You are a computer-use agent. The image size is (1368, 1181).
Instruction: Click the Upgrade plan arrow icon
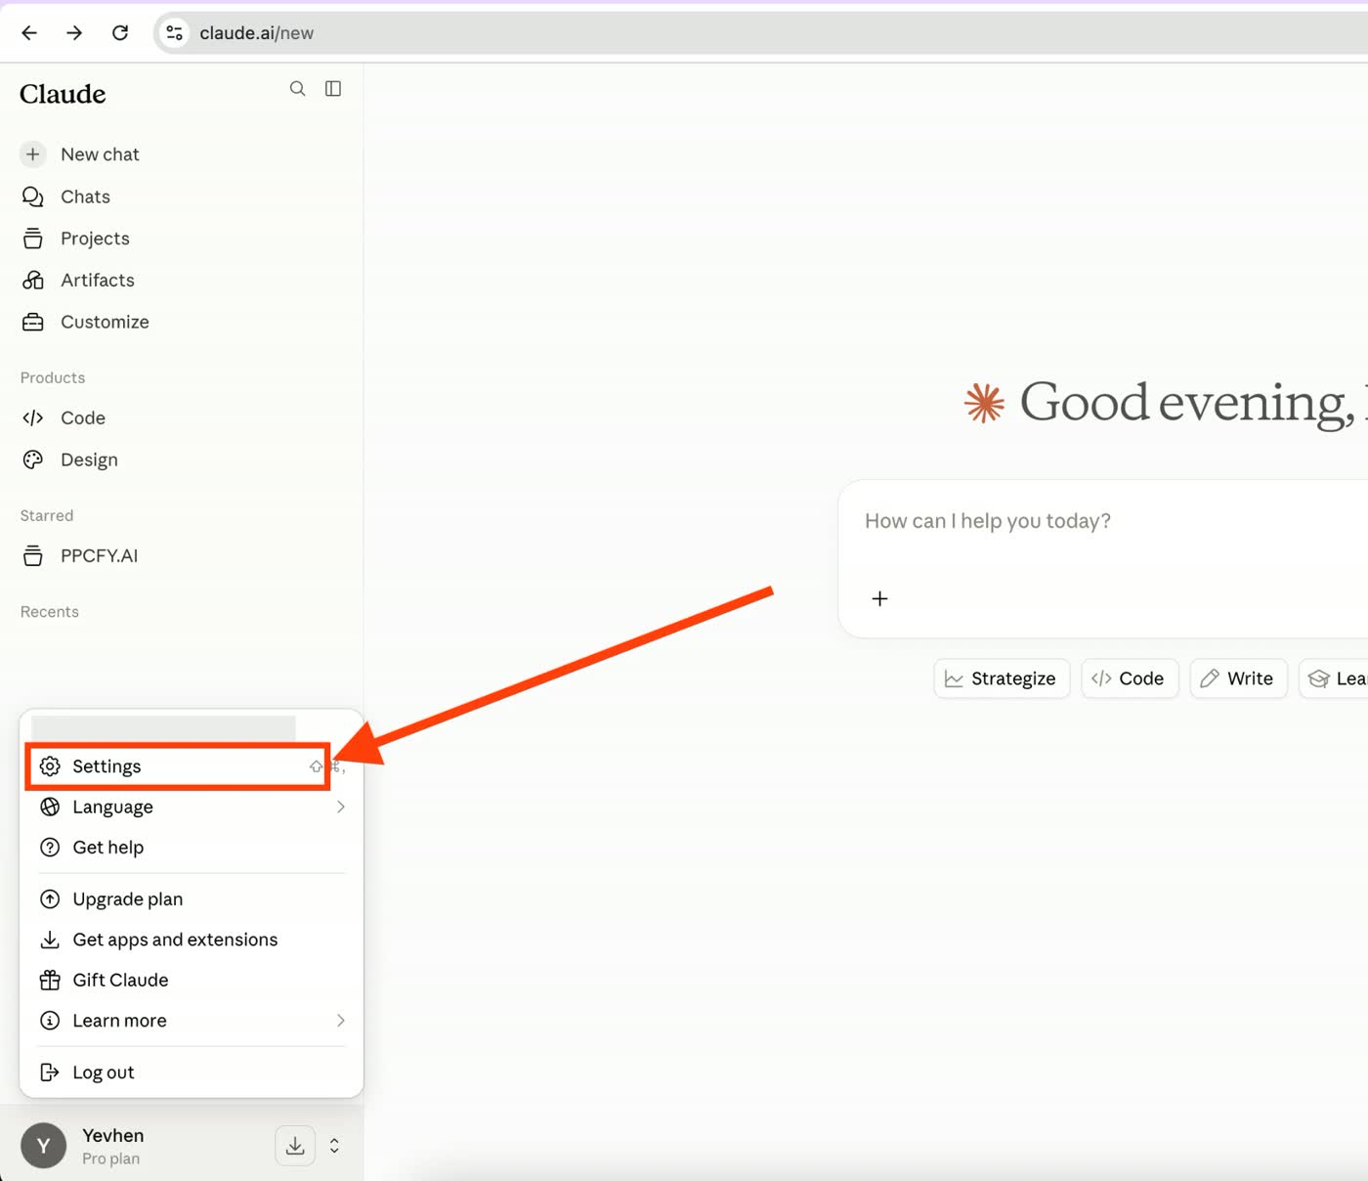coord(50,899)
